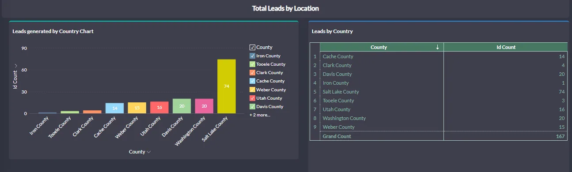
Task: Uncheck the Clark County legend checkbox
Action: (252, 73)
